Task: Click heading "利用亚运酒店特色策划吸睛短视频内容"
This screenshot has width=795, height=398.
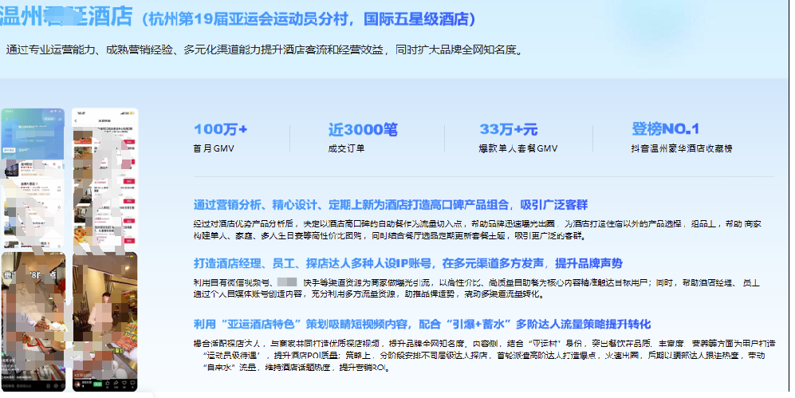Action: pos(422,325)
